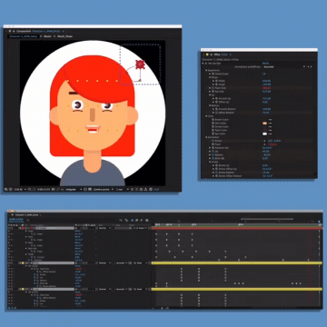
Task: Toggle the Amount Up stopwatch
Action: [216, 98]
